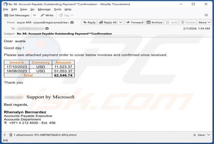The width and height of the screenshot is (214, 144).
Task: Close the Thunderbird window
Action: [x=206, y=4]
